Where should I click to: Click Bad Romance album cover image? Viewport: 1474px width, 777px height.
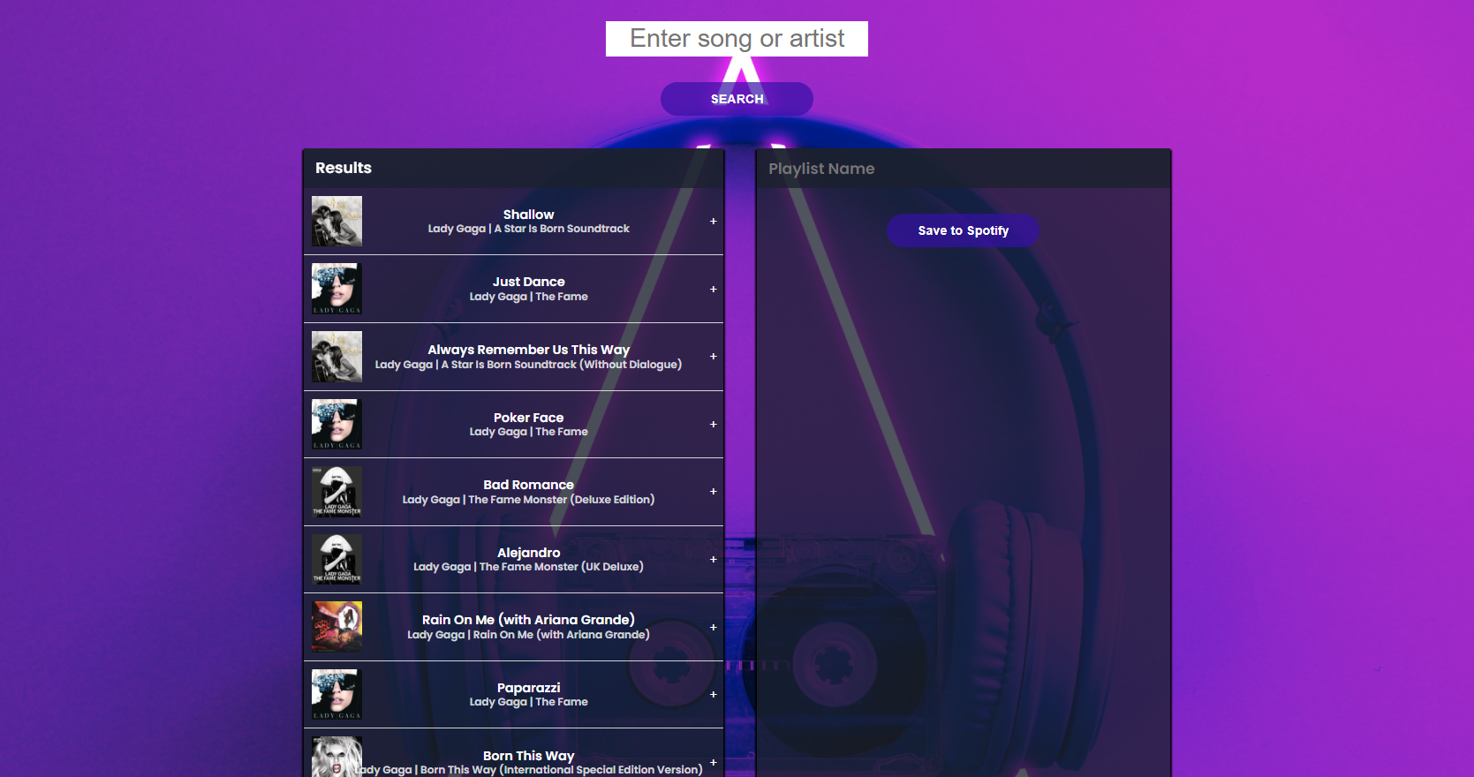click(336, 492)
